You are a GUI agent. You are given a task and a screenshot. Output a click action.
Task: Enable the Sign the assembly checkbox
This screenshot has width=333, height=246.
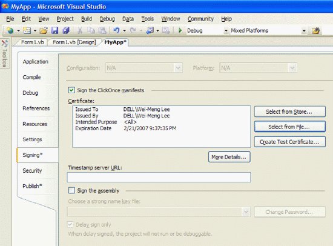click(71, 190)
